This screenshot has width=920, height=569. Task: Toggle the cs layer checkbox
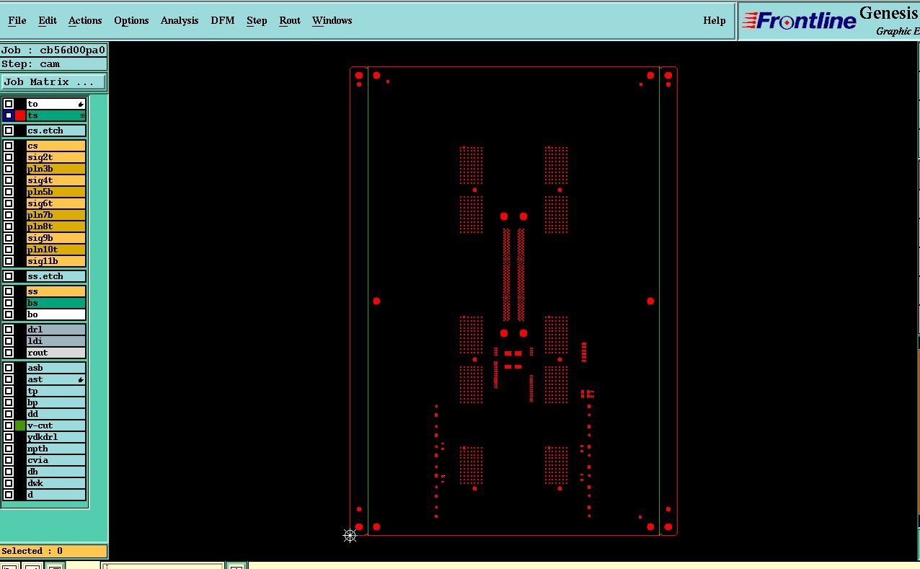tap(9, 146)
